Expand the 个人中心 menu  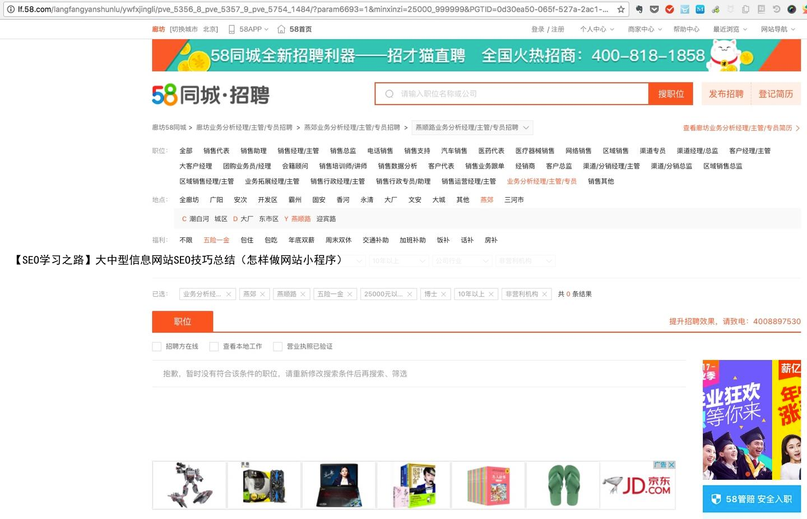coord(597,29)
